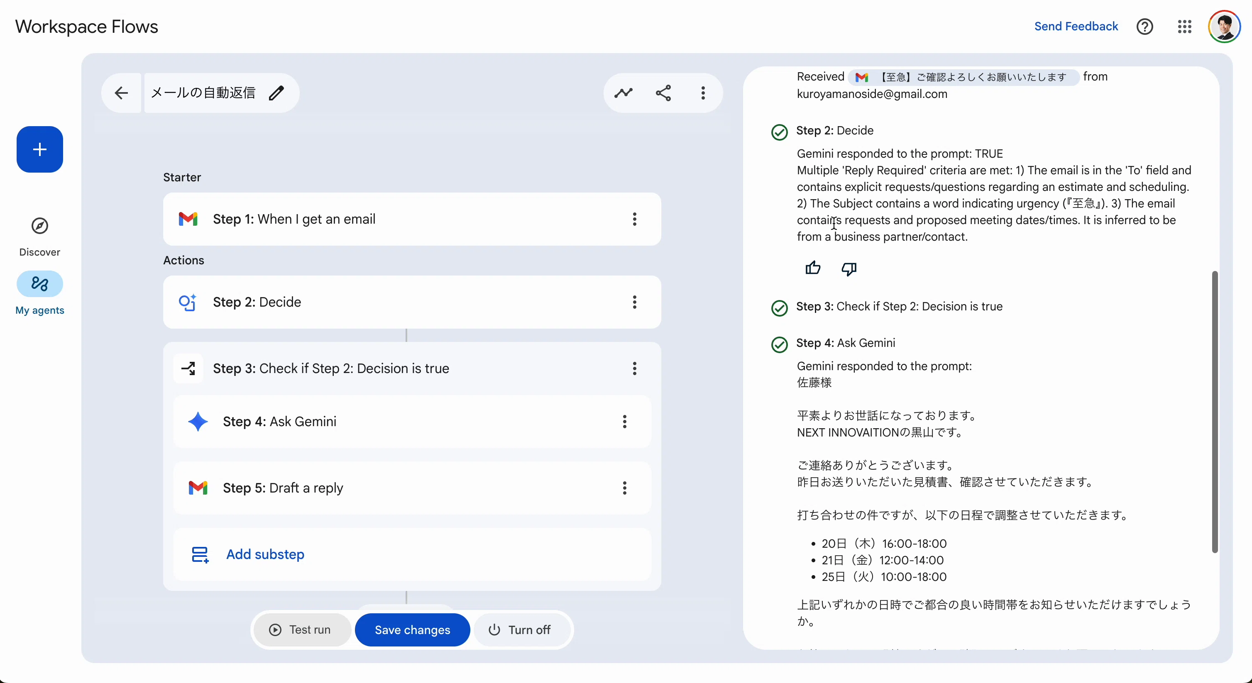Open Step 3 Check options menu
The width and height of the screenshot is (1252, 683).
click(634, 369)
